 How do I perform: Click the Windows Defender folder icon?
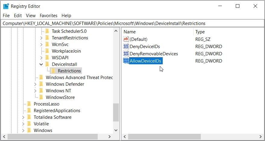pos(41,84)
